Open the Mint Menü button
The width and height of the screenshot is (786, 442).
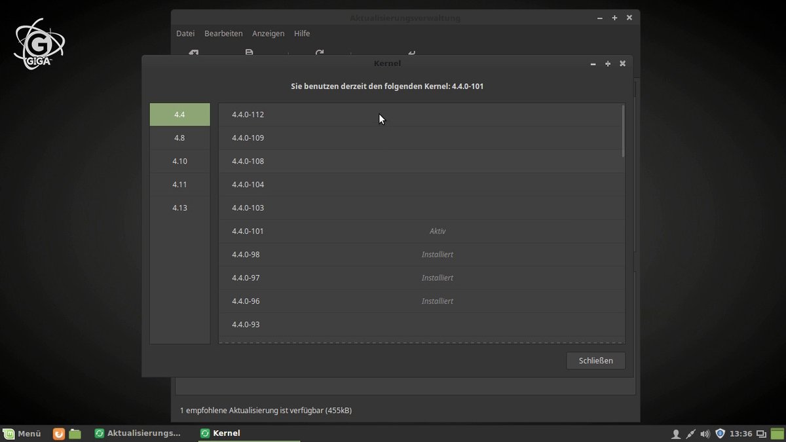pos(23,433)
